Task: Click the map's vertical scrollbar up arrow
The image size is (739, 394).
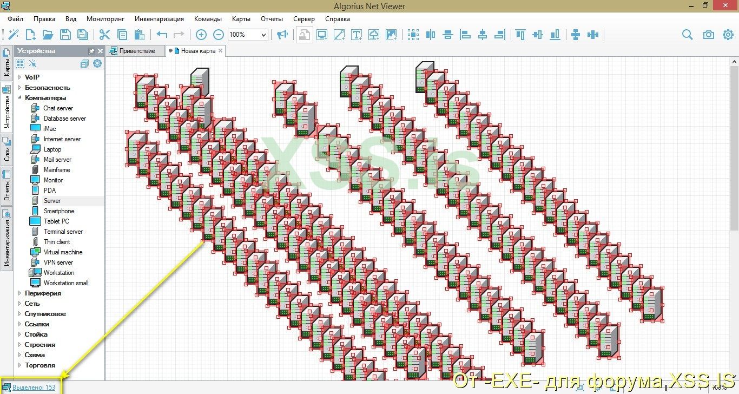Action: 734,61
